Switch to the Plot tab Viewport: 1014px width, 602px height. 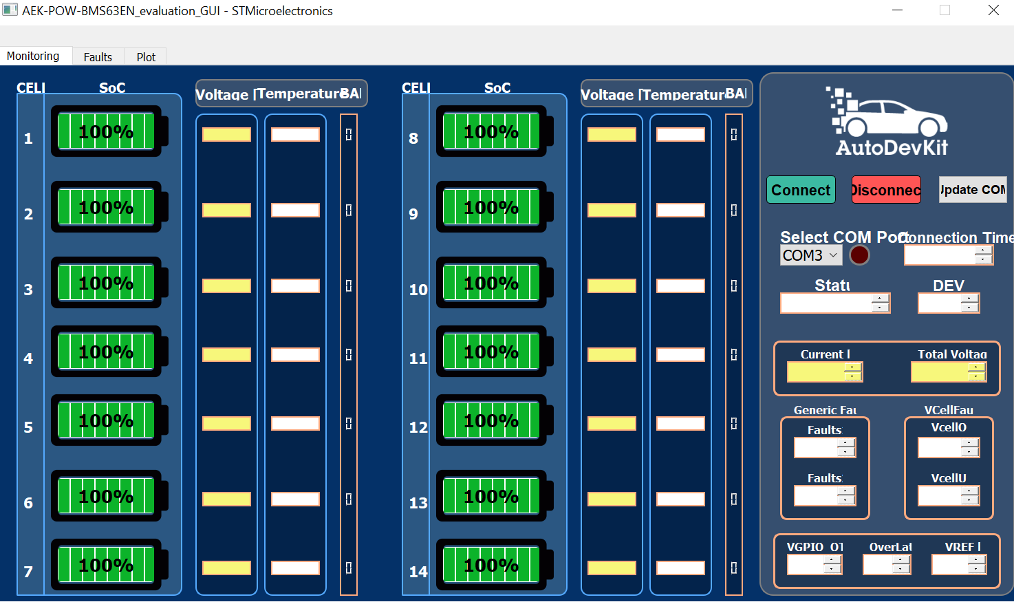(x=144, y=57)
